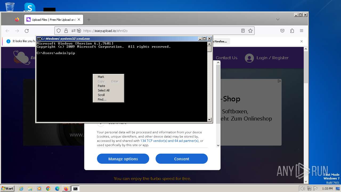Click the Manage options button
341x192 pixels.
pyautogui.click(x=123, y=159)
